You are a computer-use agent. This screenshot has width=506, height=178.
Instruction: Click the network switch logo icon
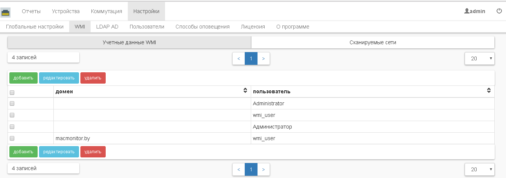6,13
